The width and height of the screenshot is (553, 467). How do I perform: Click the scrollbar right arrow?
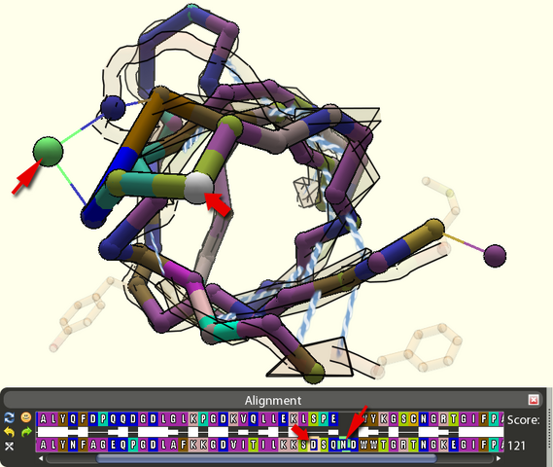[499, 458]
